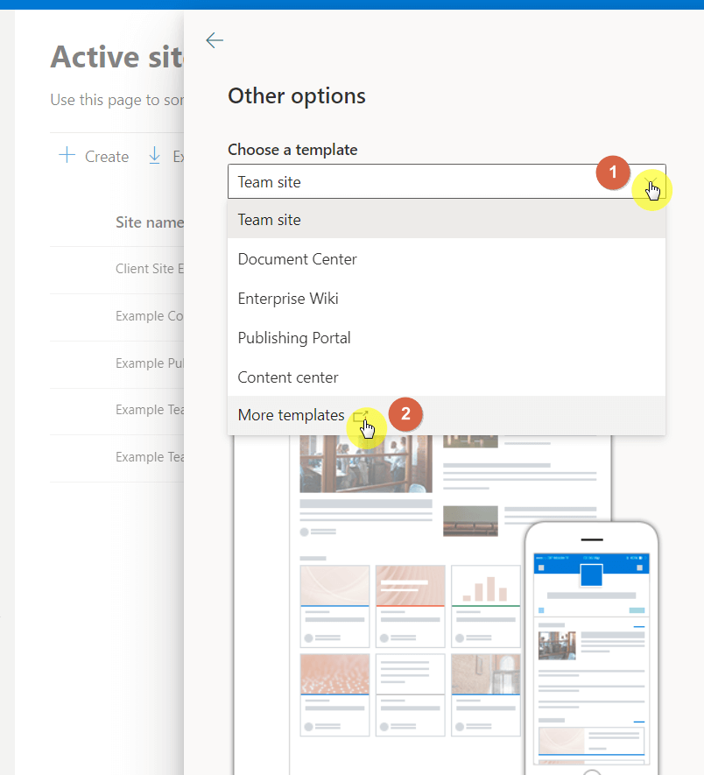The image size is (704, 775).
Task: Click the Create button on Active sites page
Action: 94,156
